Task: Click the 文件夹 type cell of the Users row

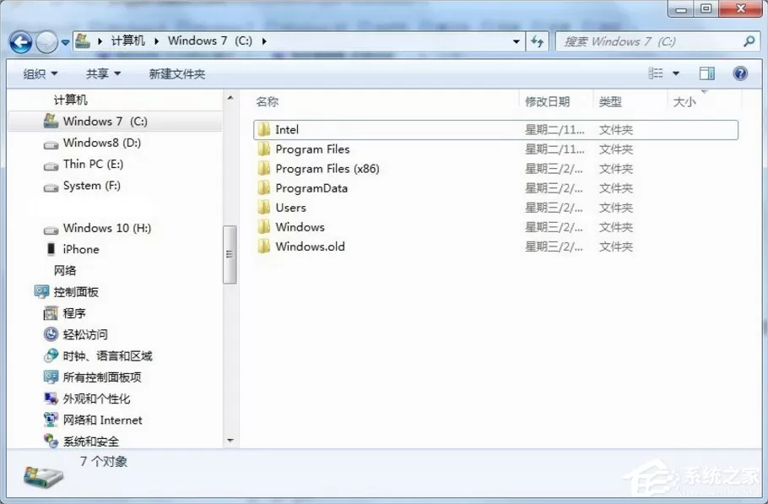Action: pyautogui.click(x=616, y=208)
